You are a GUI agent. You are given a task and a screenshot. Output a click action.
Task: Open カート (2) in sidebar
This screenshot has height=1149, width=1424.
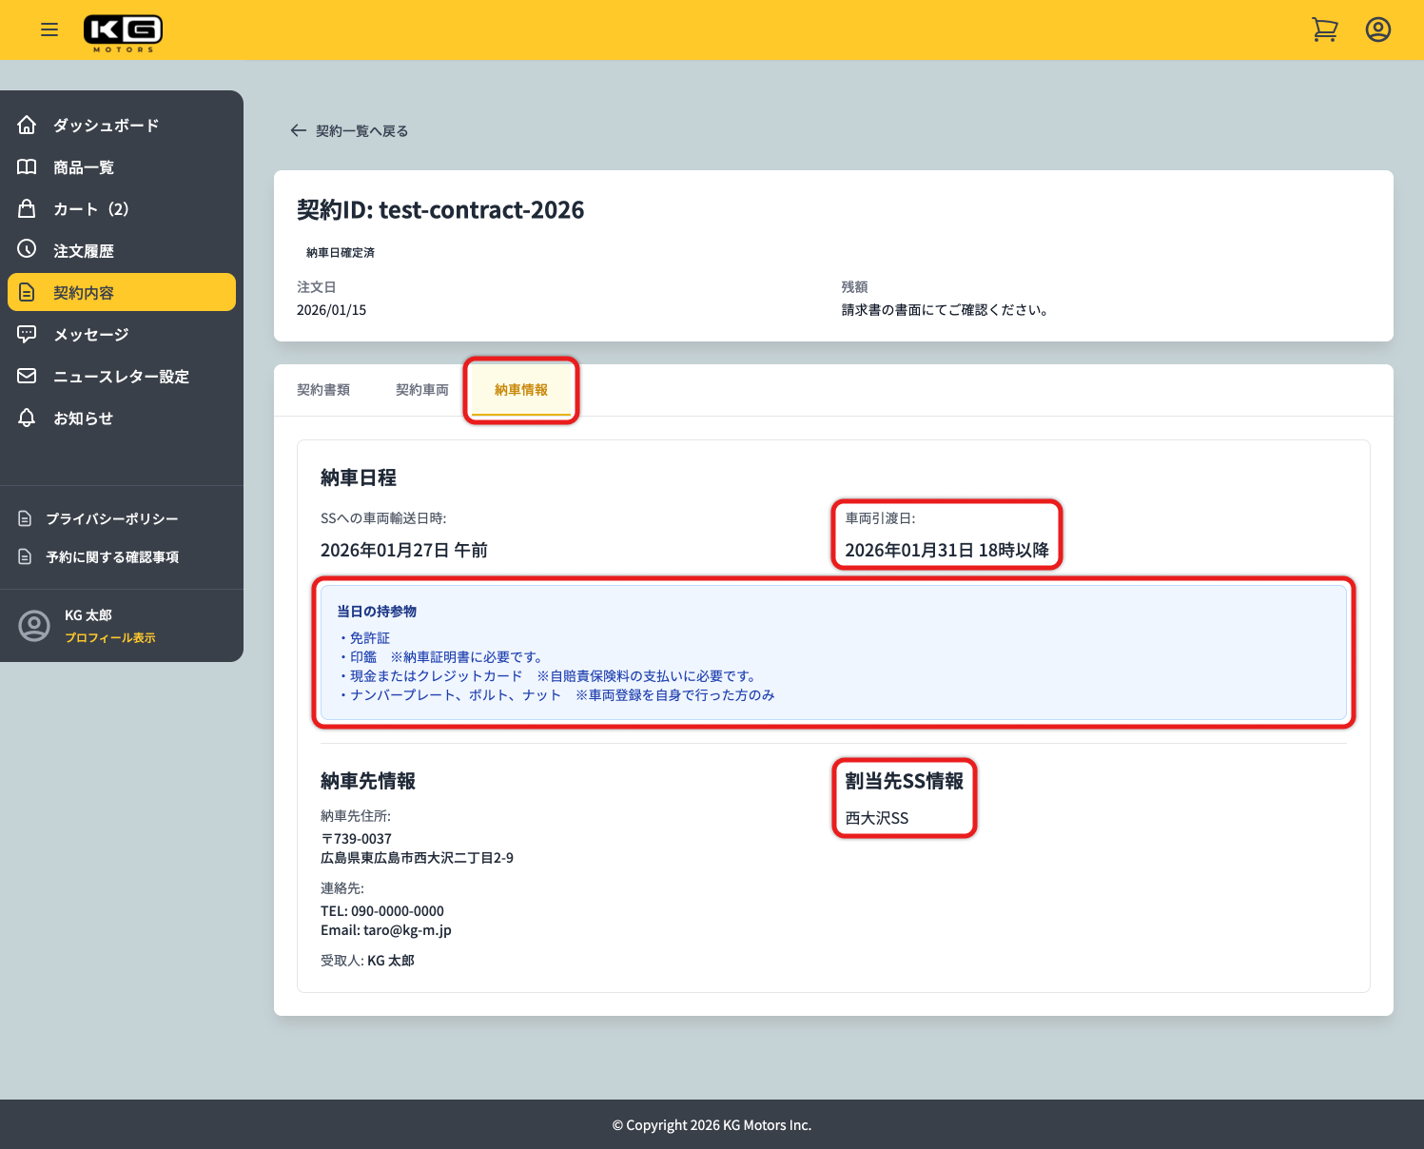pos(91,209)
